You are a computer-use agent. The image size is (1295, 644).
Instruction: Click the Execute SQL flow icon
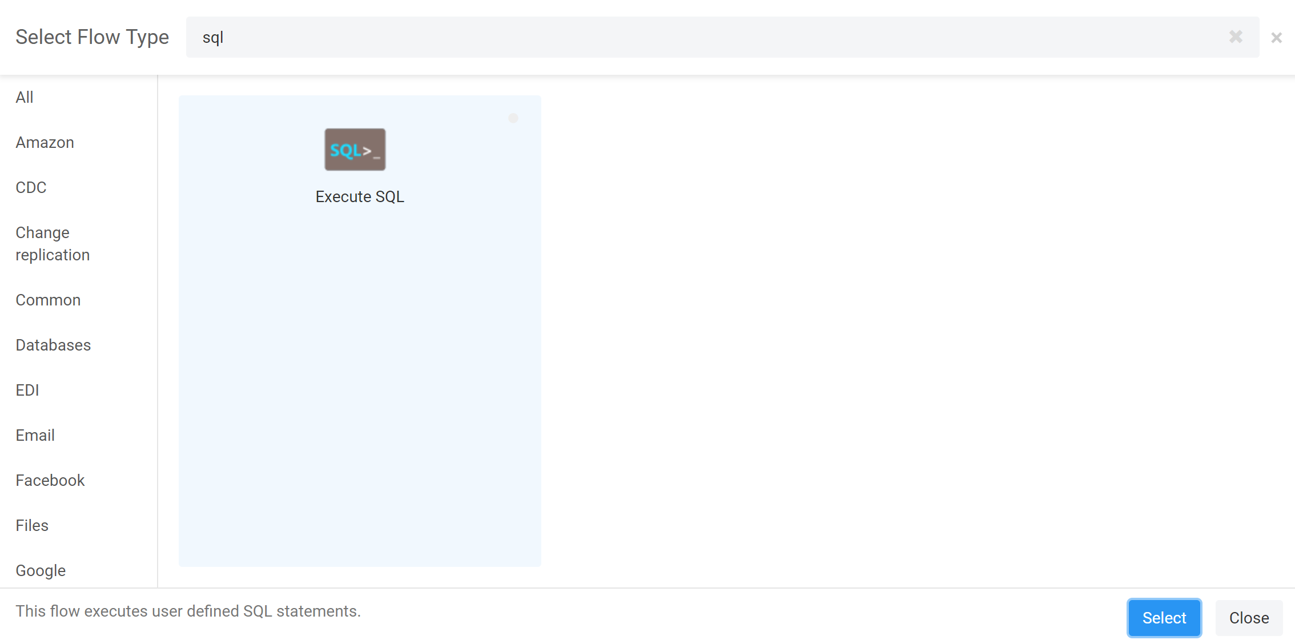click(355, 150)
